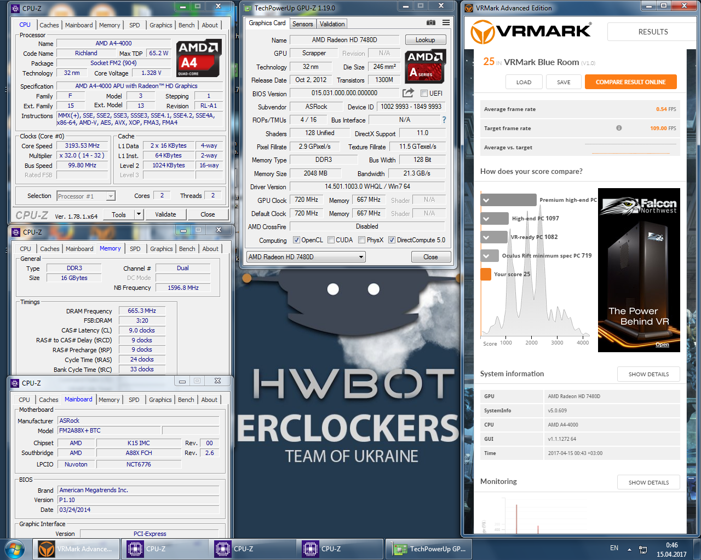
Task: Click the SAVE button in VRMark
Action: tap(564, 82)
